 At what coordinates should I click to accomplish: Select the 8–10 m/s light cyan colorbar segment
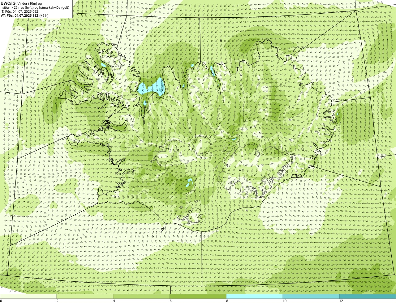tap(255, 296)
